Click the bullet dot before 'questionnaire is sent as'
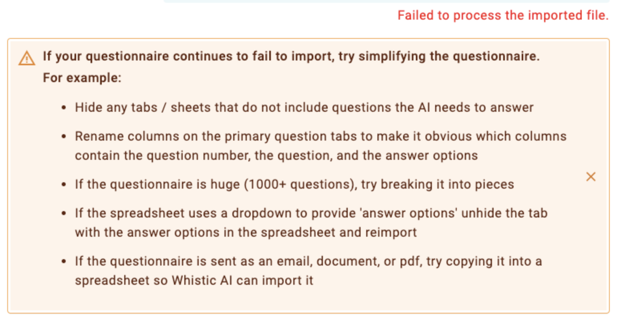The image size is (621, 322). (x=64, y=262)
